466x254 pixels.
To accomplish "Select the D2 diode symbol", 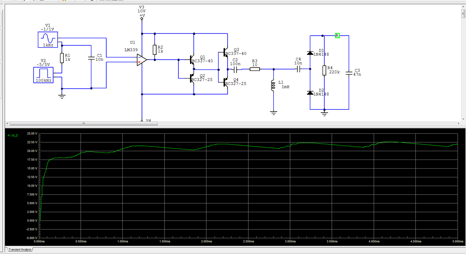I will click(x=310, y=93).
